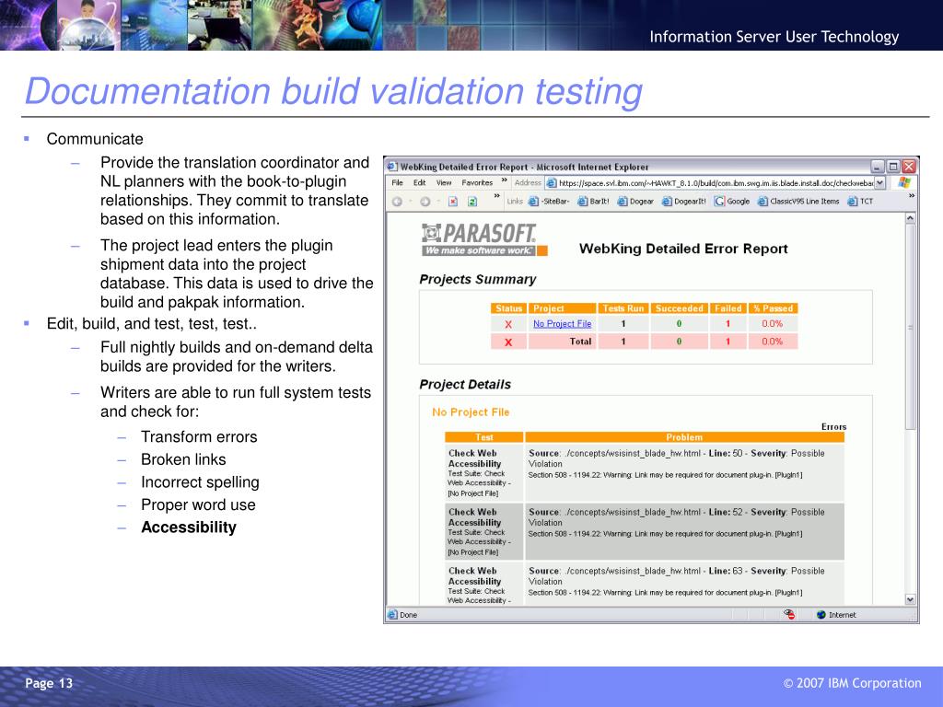Click the orange "No Project File" details heading
The image size is (943, 707).
471,412
